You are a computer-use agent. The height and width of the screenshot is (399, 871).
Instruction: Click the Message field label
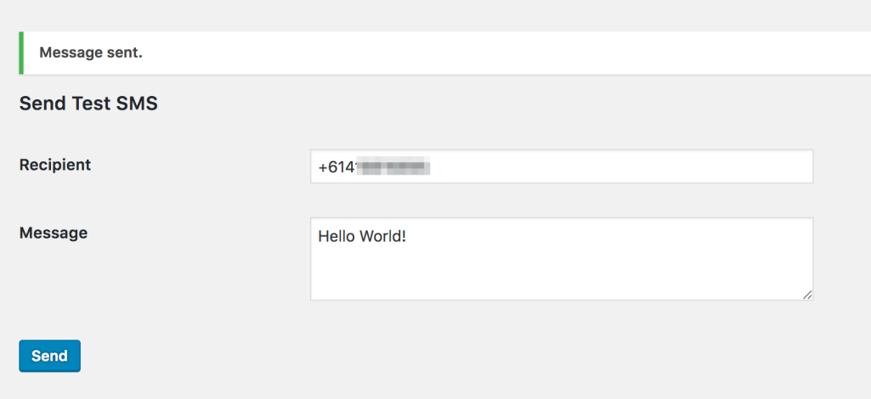pos(53,233)
